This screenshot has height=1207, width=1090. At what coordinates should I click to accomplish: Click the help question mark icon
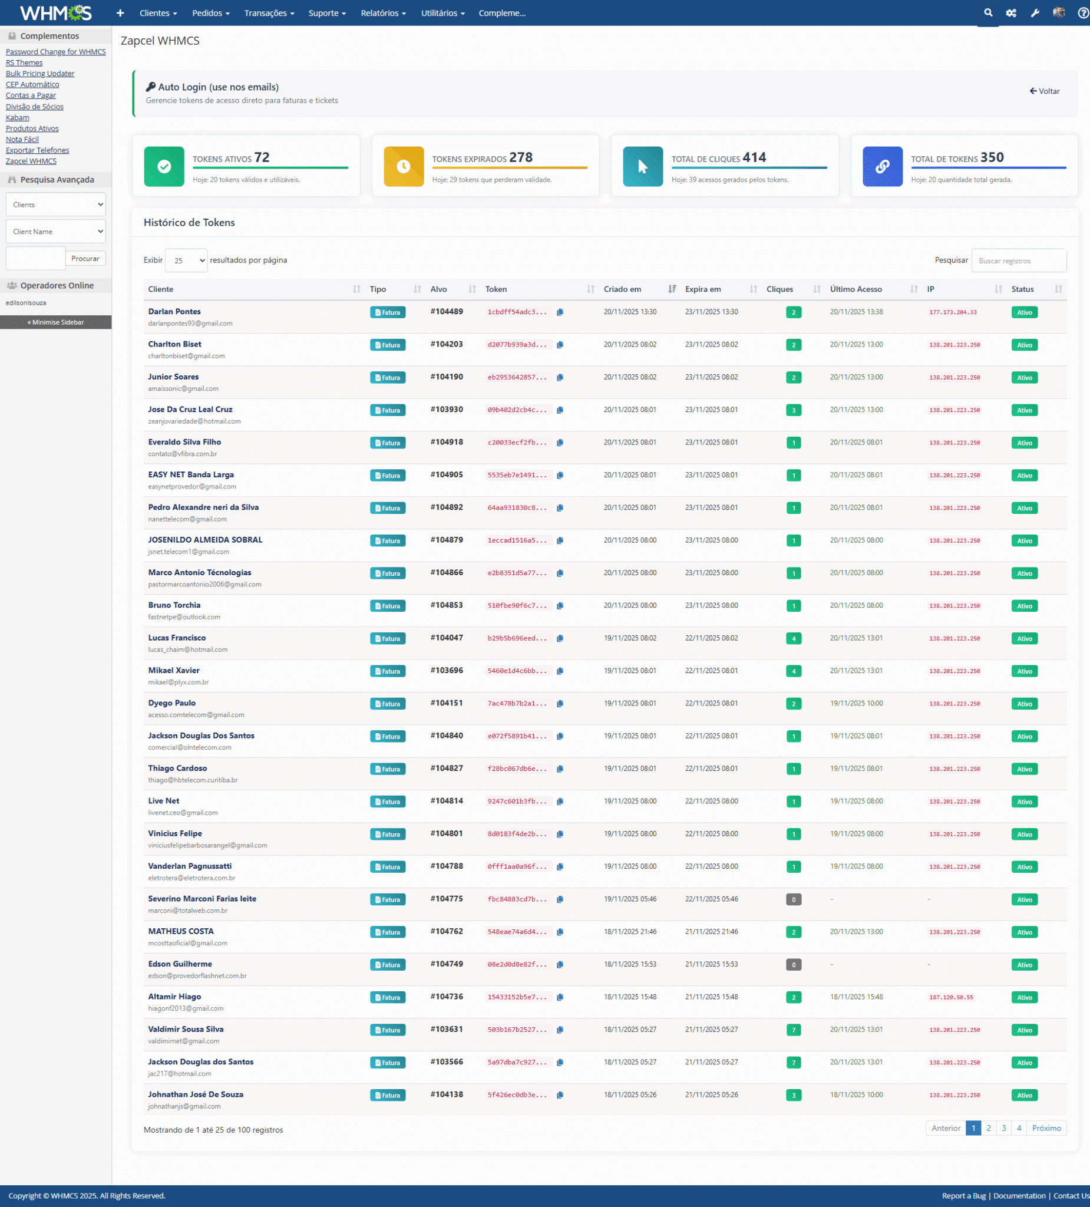(x=1083, y=12)
